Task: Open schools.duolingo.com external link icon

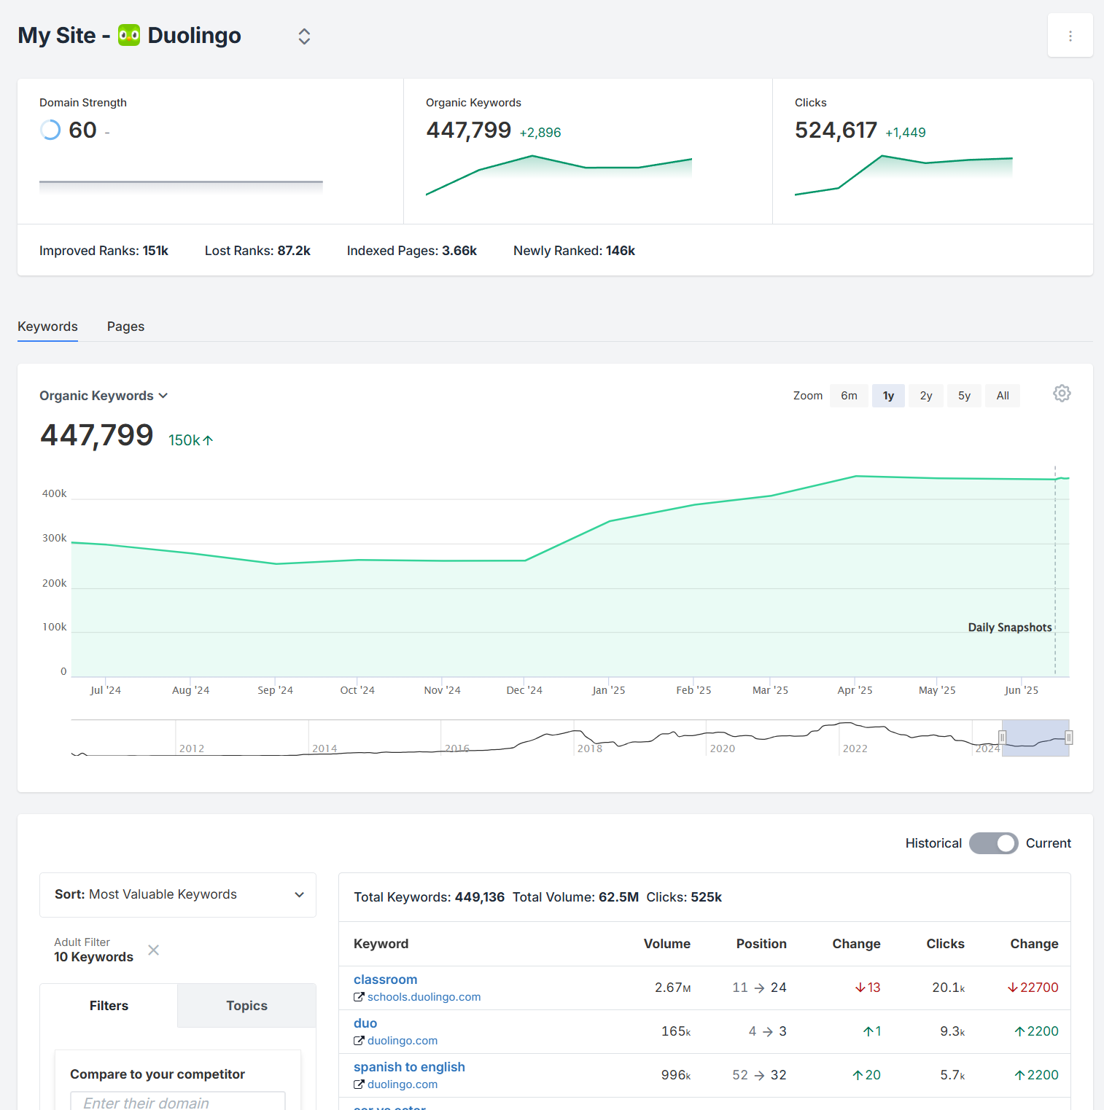Action: pyautogui.click(x=359, y=997)
